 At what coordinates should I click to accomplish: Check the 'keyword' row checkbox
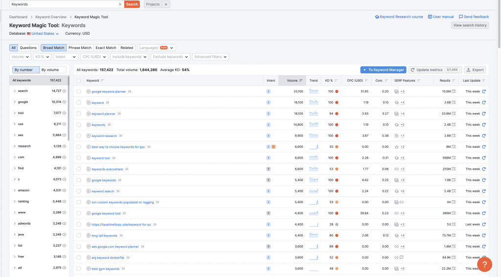click(79, 103)
